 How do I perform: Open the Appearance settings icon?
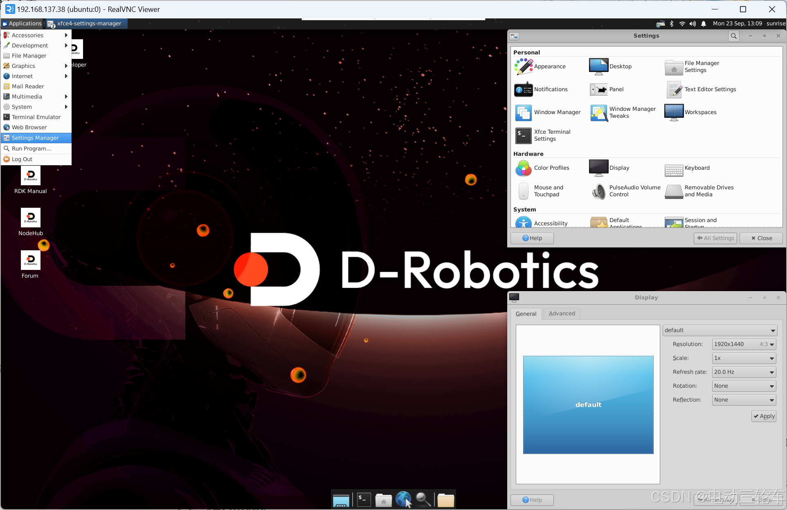coord(524,67)
